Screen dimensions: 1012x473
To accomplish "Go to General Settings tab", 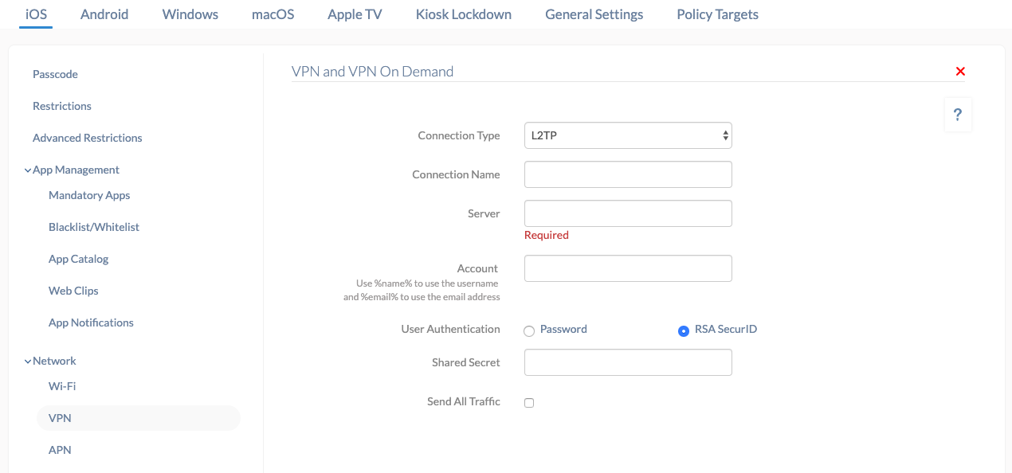I will 594,14.
